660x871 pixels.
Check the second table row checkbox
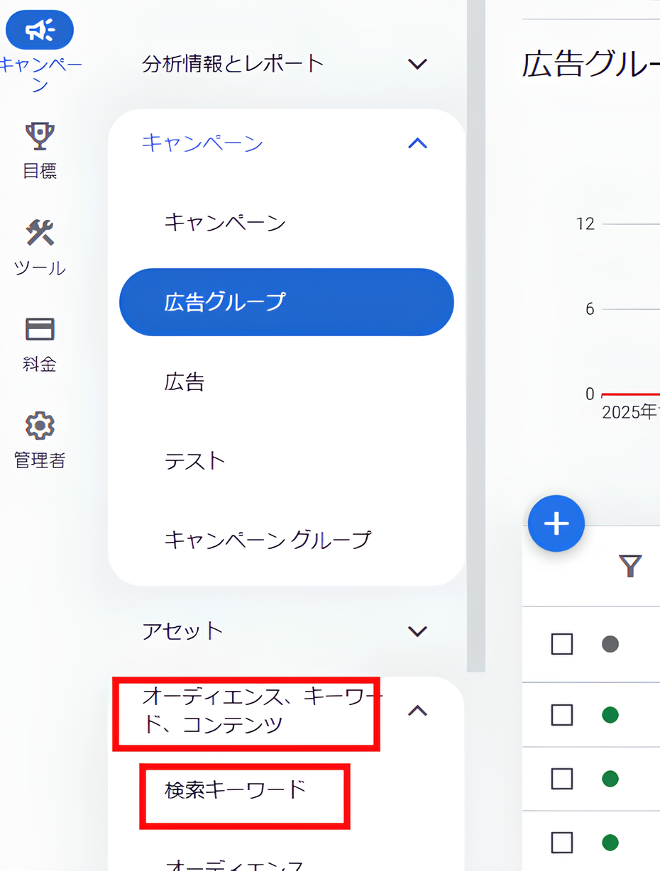[562, 715]
